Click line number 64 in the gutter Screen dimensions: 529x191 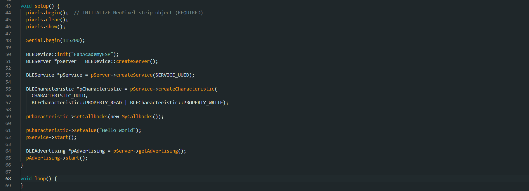point(8,151)
